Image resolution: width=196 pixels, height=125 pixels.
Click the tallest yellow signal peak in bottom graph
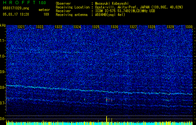[x=107, y=120]
